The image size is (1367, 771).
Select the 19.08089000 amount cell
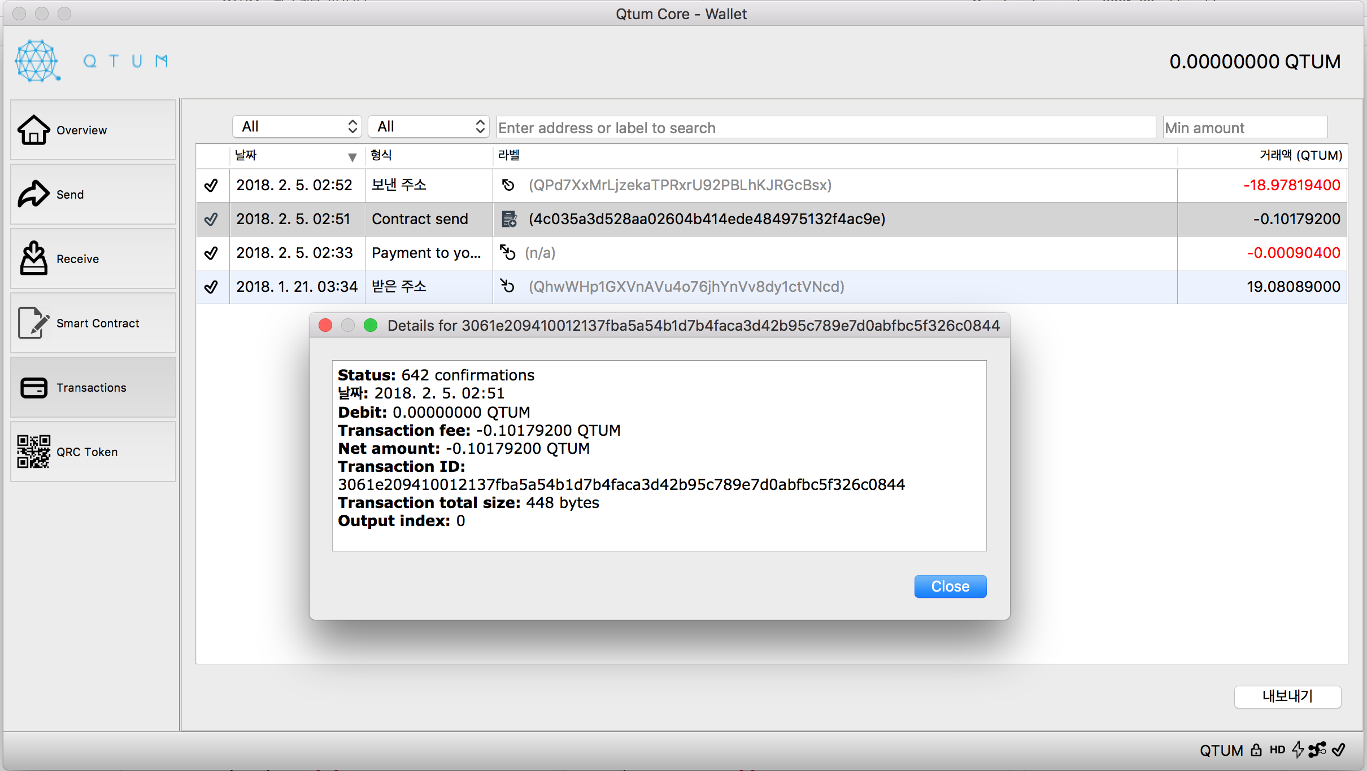click(1262, 287)
